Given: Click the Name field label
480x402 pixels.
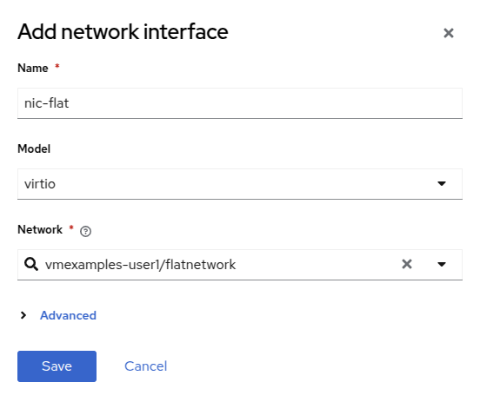Looking at the screenshot, I should click(x=33, y=68).
